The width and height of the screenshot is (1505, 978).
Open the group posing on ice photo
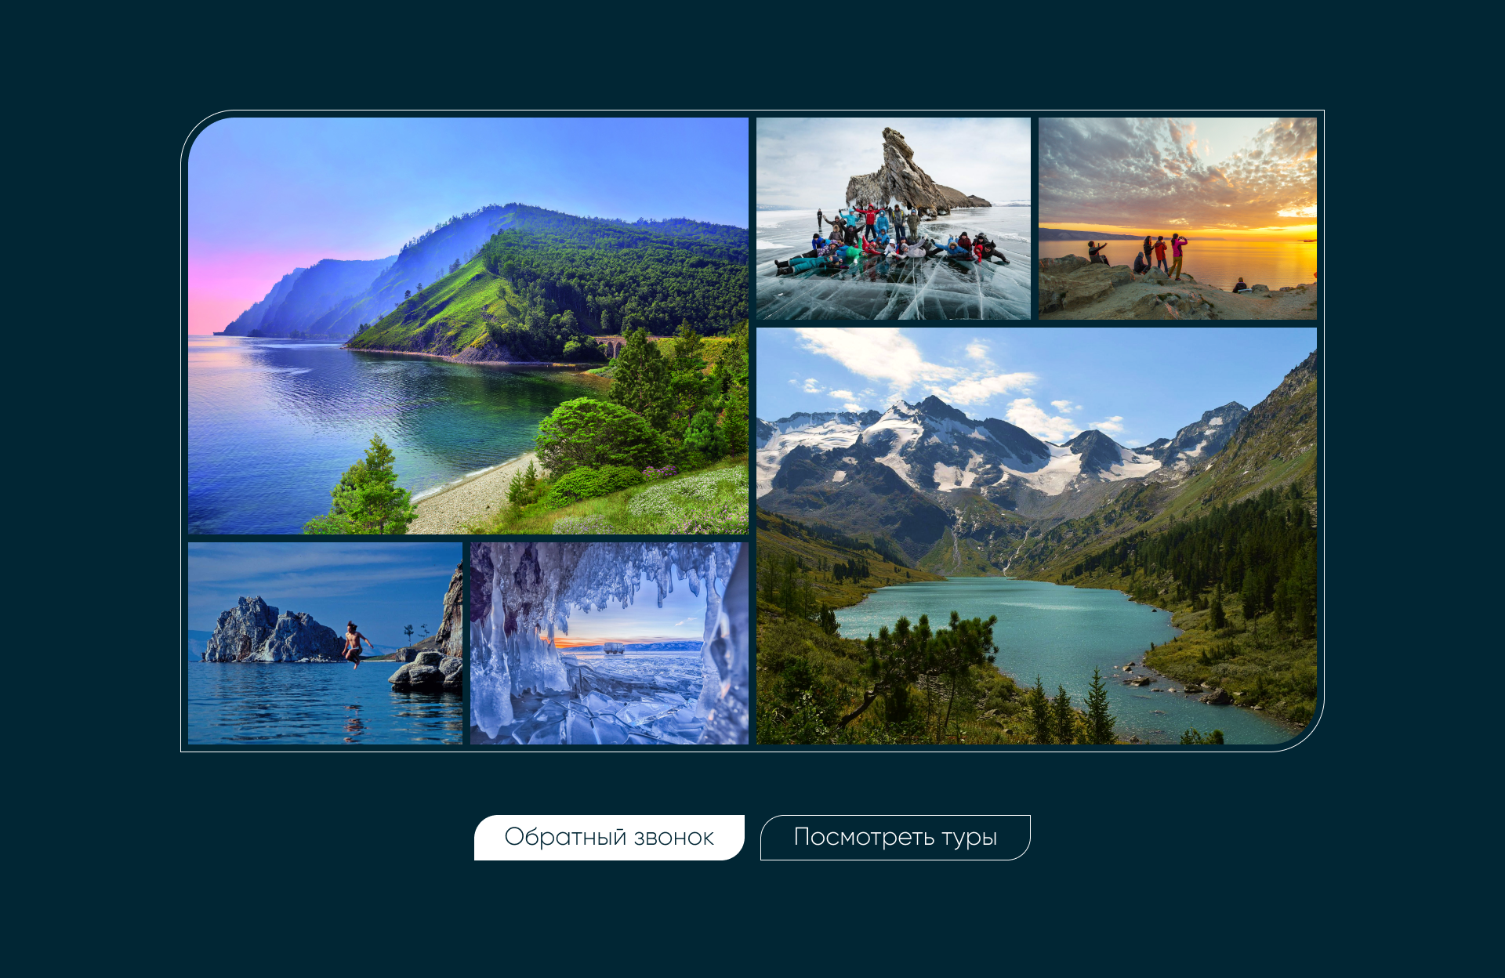point(893,218)
